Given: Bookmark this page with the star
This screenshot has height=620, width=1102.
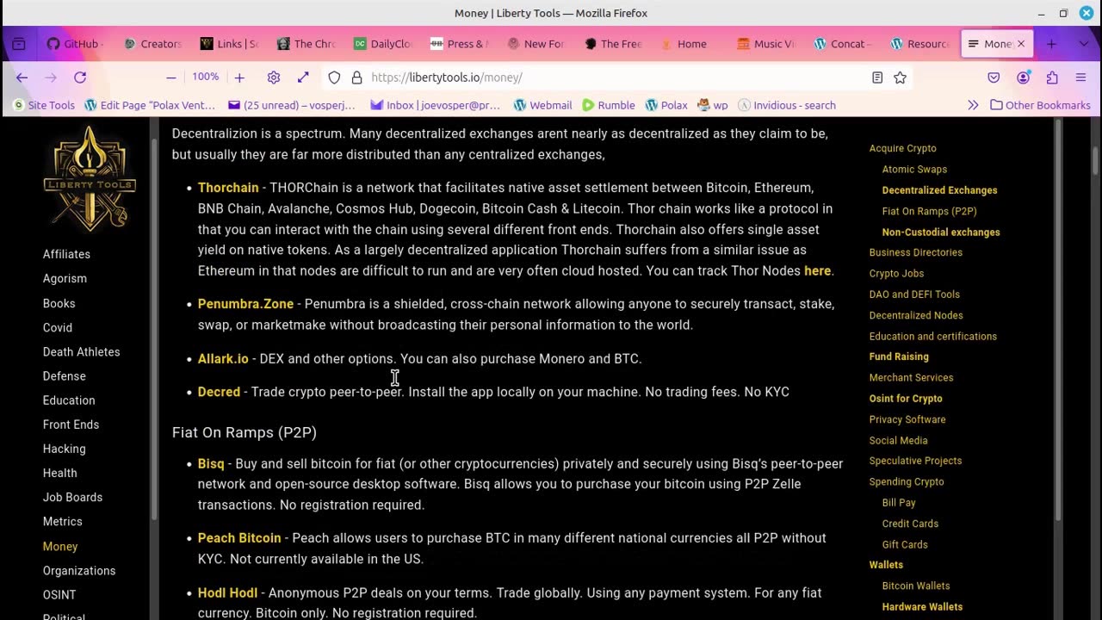Looking at the screenshot, I should tap(900, 77).
